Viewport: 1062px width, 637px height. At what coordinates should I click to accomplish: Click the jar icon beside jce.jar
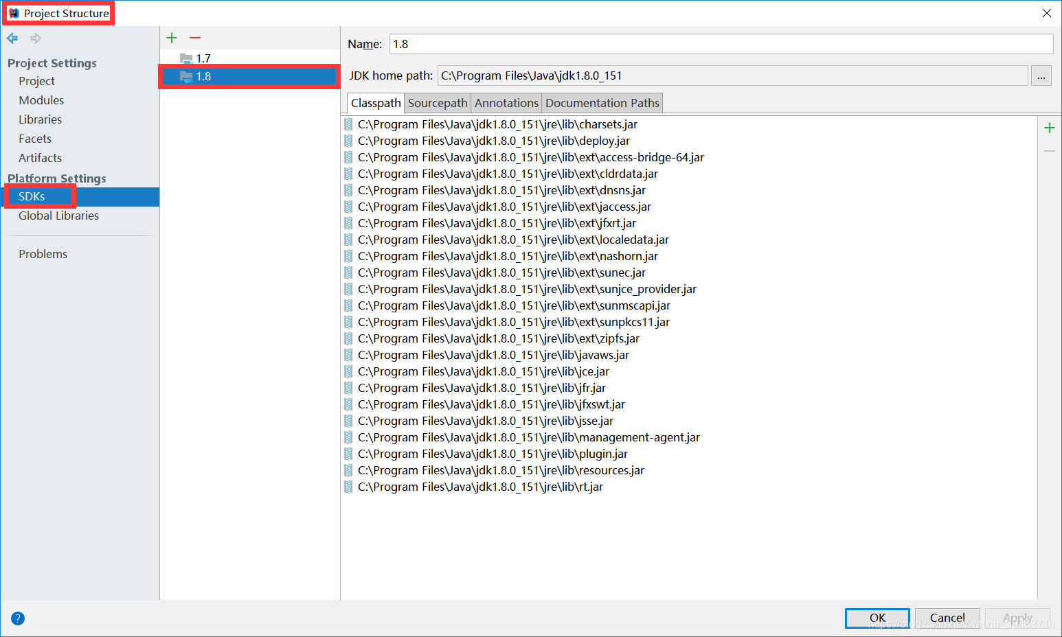pos(348,371)
